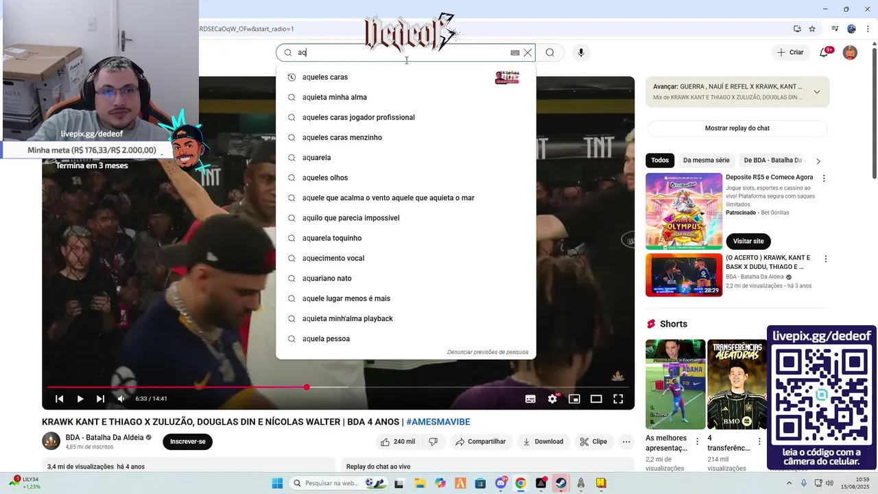This screenshot has height=494, width=878.
Task: Switch to theater mode
Action: pos(596,399)
